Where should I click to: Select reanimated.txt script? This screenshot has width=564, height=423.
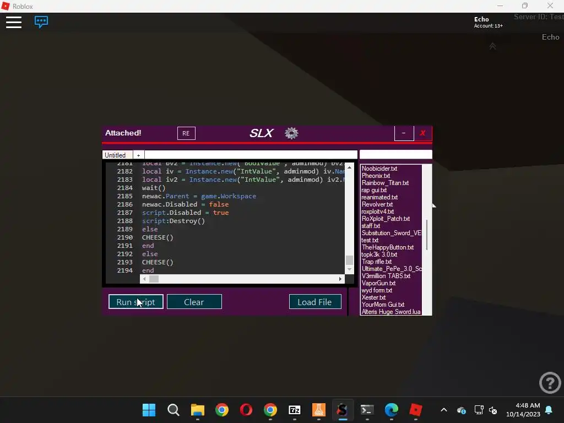[x=379, y=197]
